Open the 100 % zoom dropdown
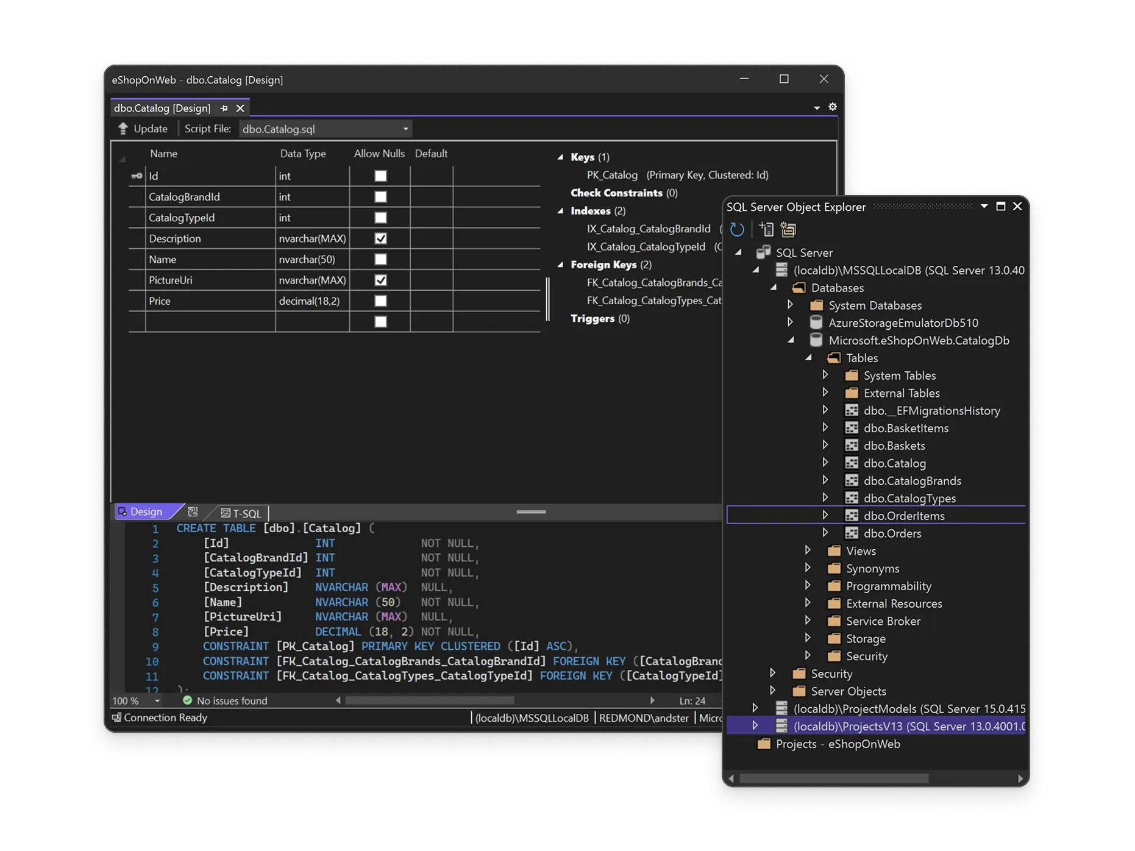This screenshot has width=1135, height=851. [157, 701]
